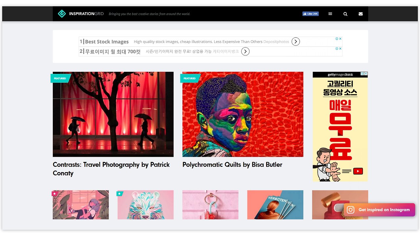Click the Depositphotos advertiser name
The image size is (420, 236).
point(276,42)
